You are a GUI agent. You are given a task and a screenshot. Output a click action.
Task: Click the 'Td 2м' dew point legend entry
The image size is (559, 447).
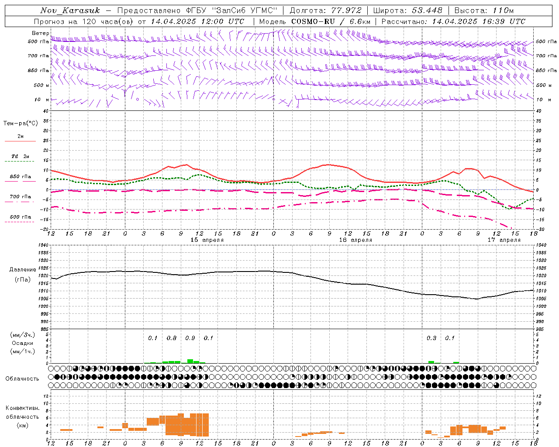21,156
